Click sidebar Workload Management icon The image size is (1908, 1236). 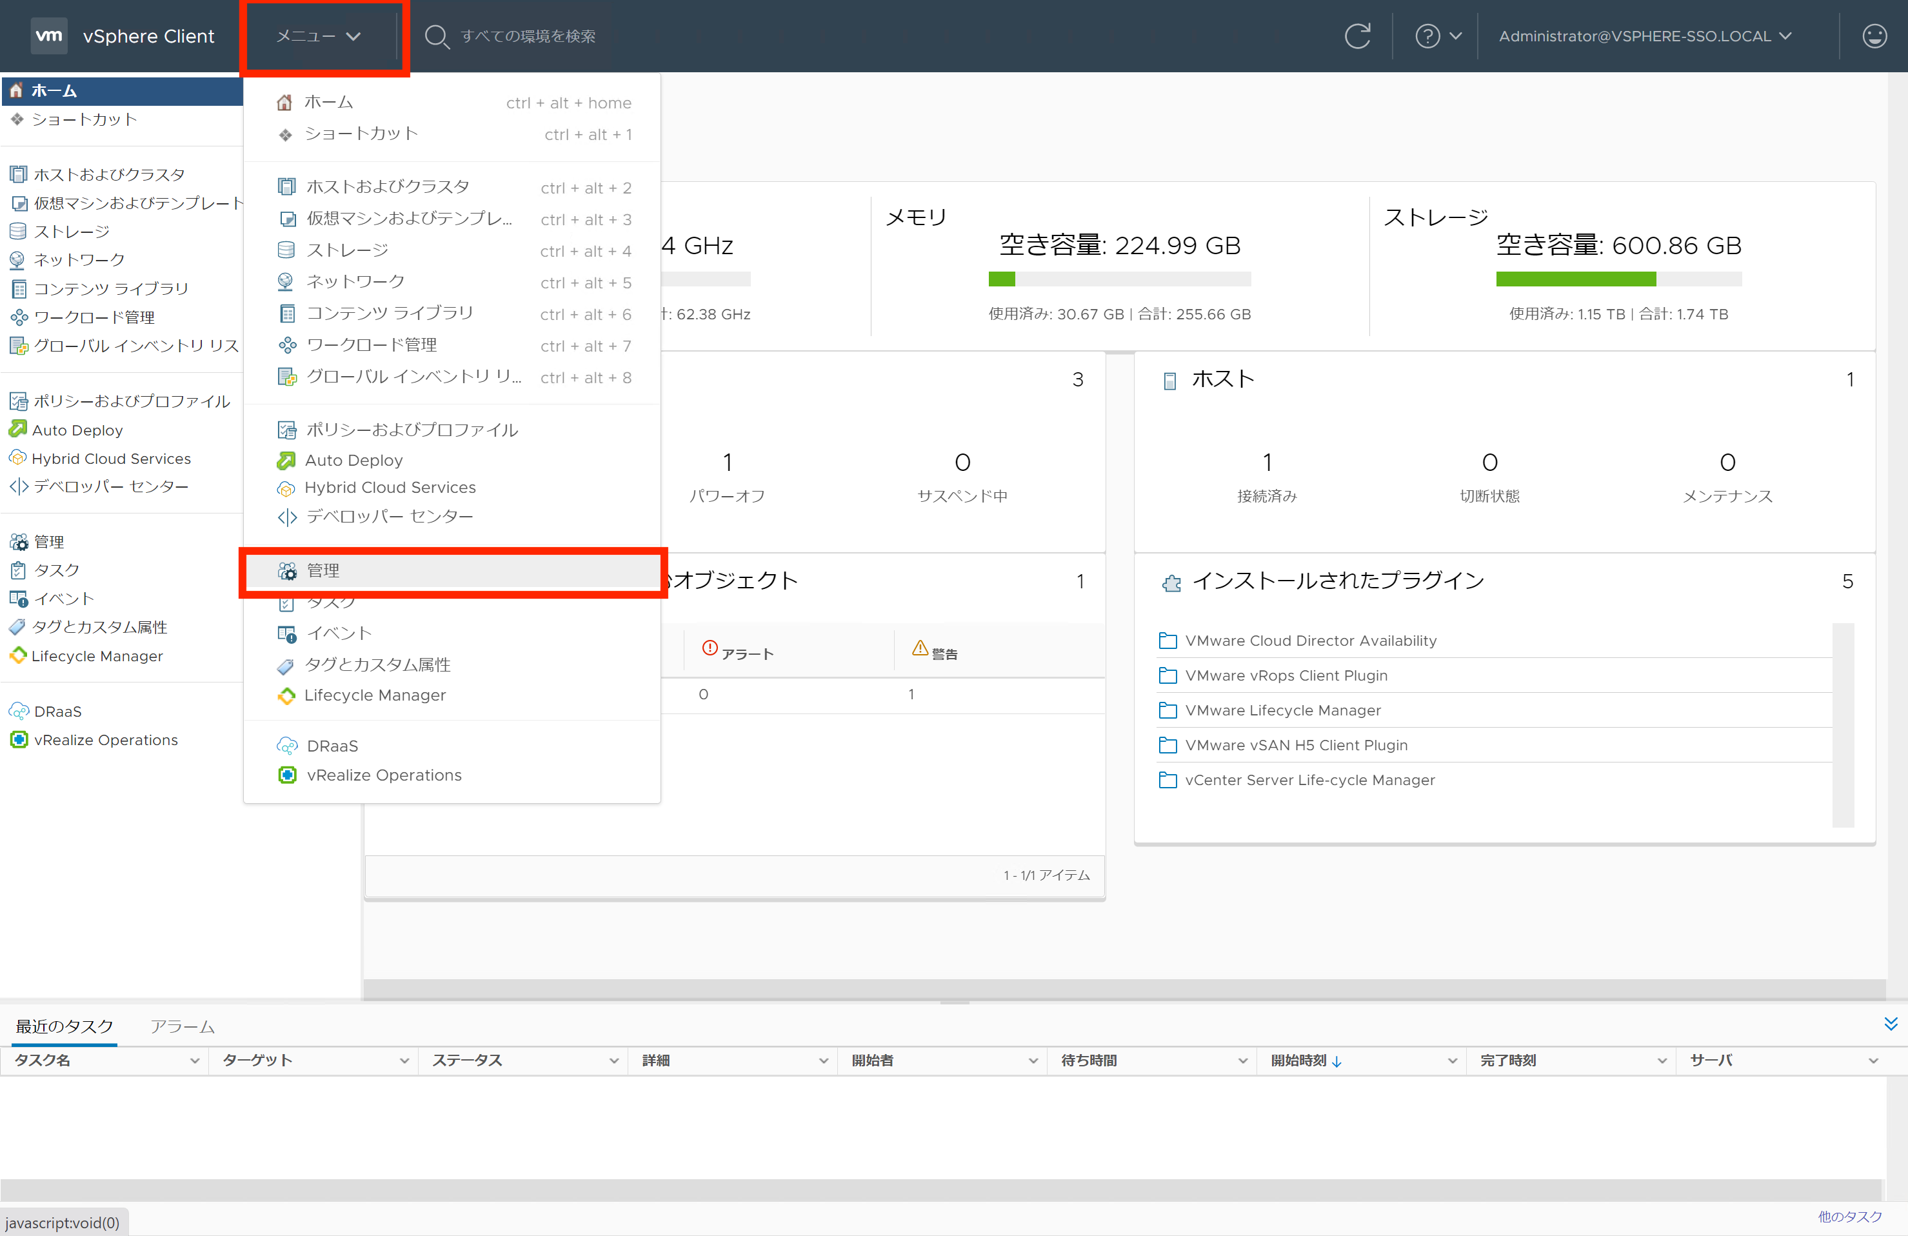point(19,317)
